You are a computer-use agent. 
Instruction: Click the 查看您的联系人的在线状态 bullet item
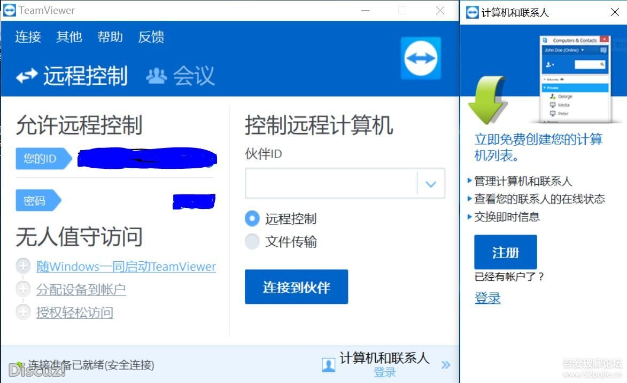(x=539, y=199)
